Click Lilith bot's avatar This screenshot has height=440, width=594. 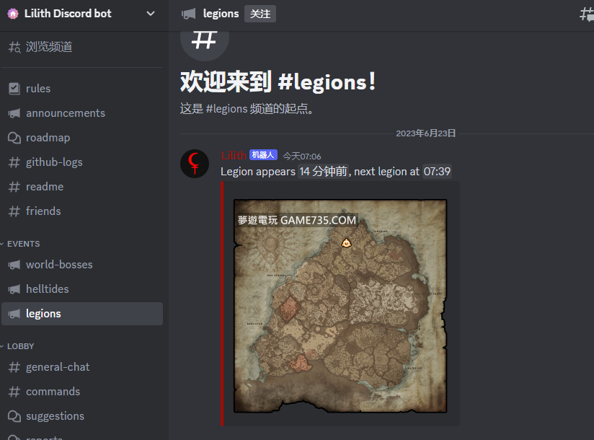click(195, 164)
